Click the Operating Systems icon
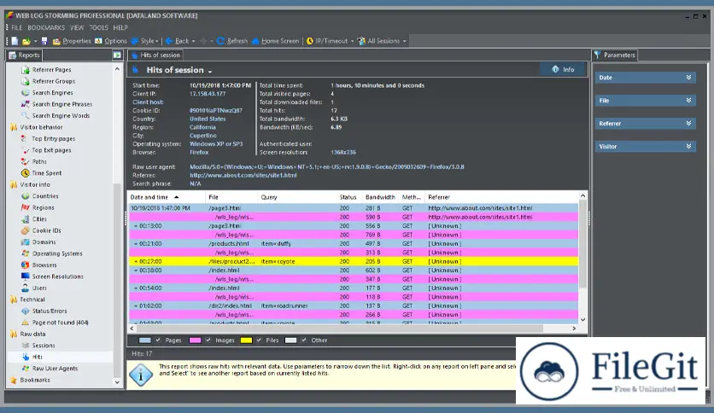The width and height of the screenshot is (714, 413). [x=26, y=253]
